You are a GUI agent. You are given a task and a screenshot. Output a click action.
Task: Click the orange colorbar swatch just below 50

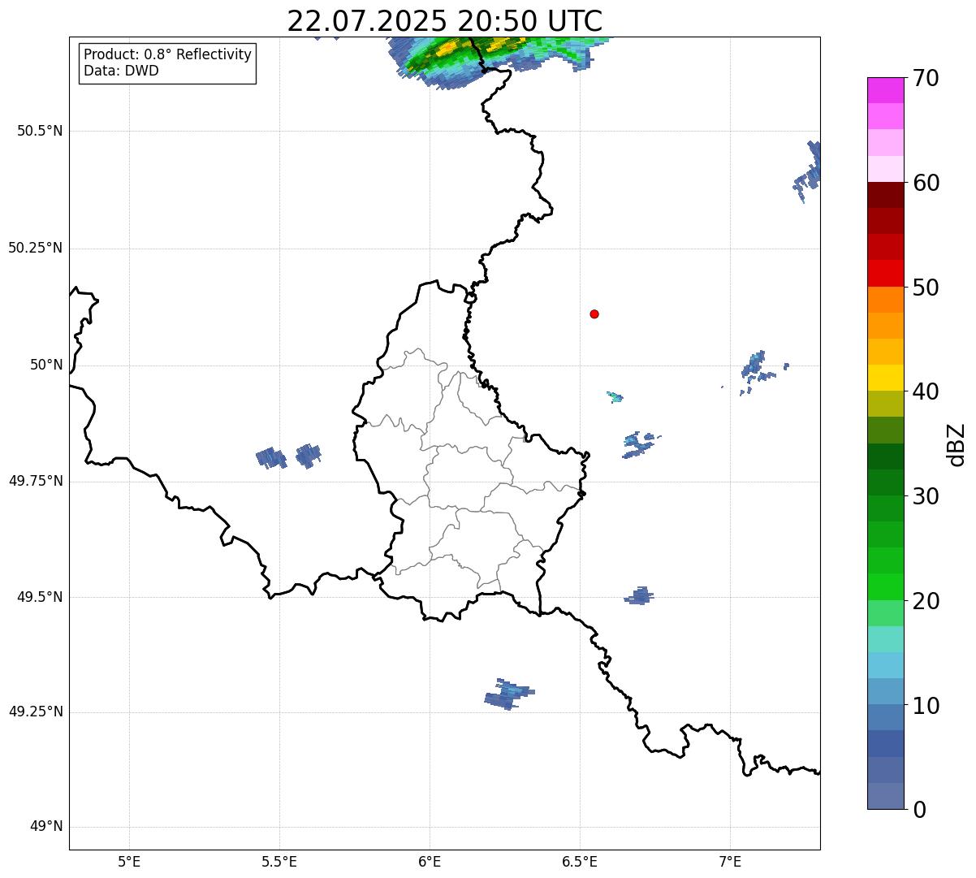885,300
